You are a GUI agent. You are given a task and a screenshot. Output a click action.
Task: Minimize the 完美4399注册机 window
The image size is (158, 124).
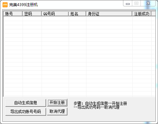(x=128, y=4)
